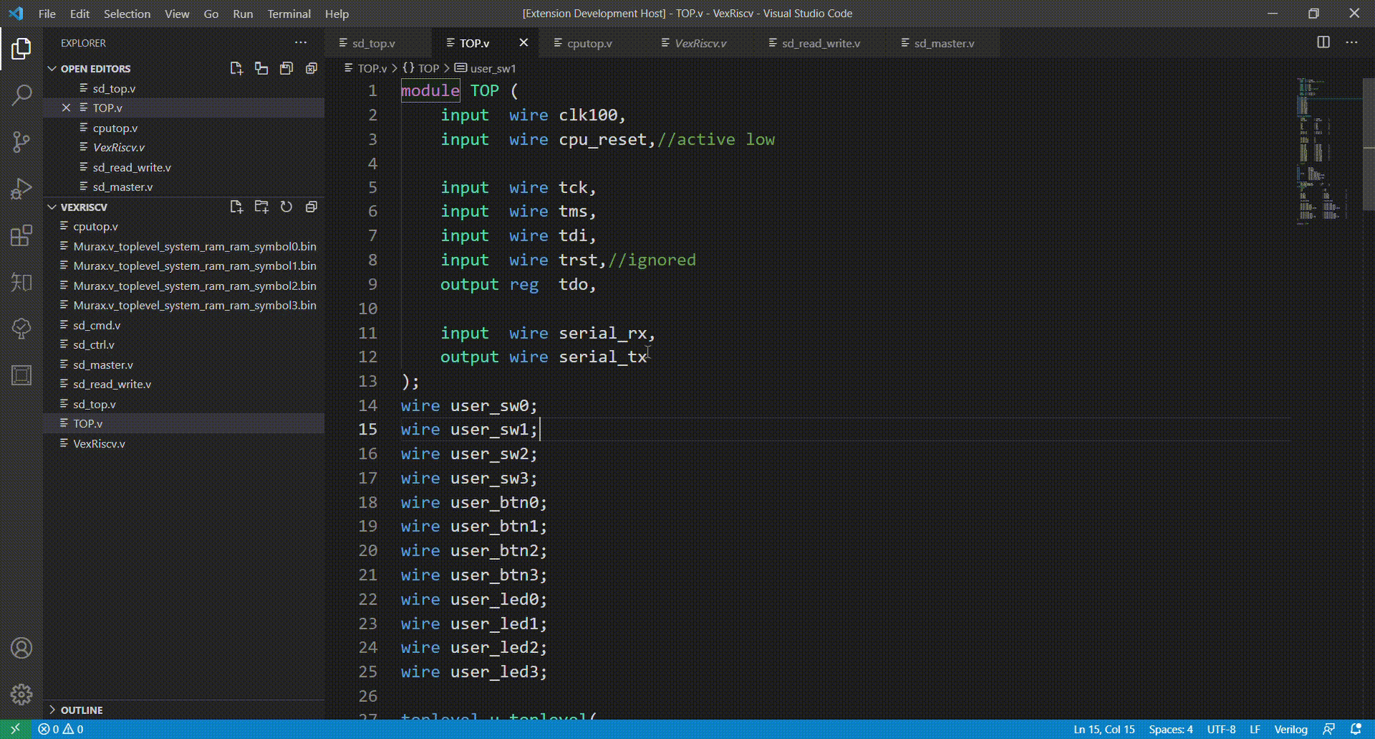Switch to the sd_read_write.v tab
The width and height of the screenshot is (1375, 739).
pos(821,43)
